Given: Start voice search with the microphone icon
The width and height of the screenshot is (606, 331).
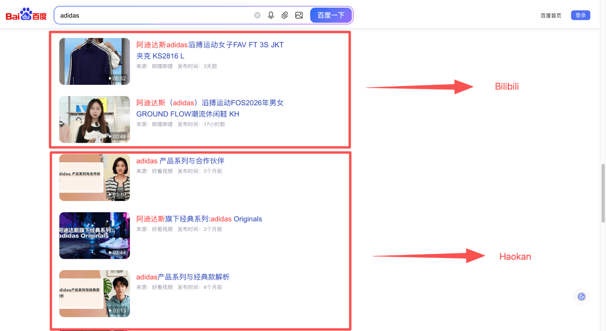Looking at the screenshot, I should (271, 15).
